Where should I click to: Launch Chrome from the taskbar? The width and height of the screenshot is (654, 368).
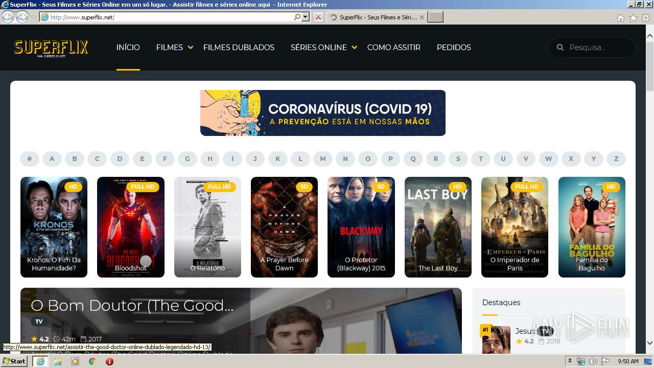[x=92, y=361]
